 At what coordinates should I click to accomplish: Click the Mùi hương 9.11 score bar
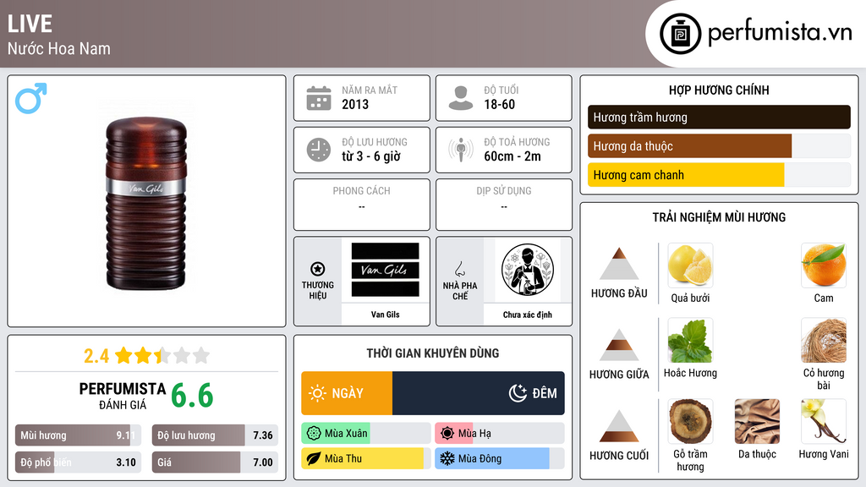pos(78,435)
